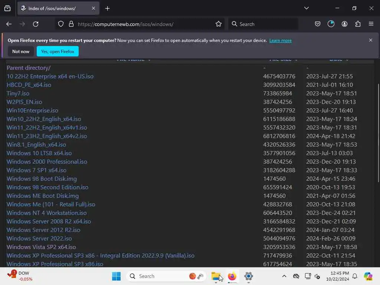Dismiss the Firefox startup notification bar
This screenshot has height=285, width=380.
(x=371, y=40)
